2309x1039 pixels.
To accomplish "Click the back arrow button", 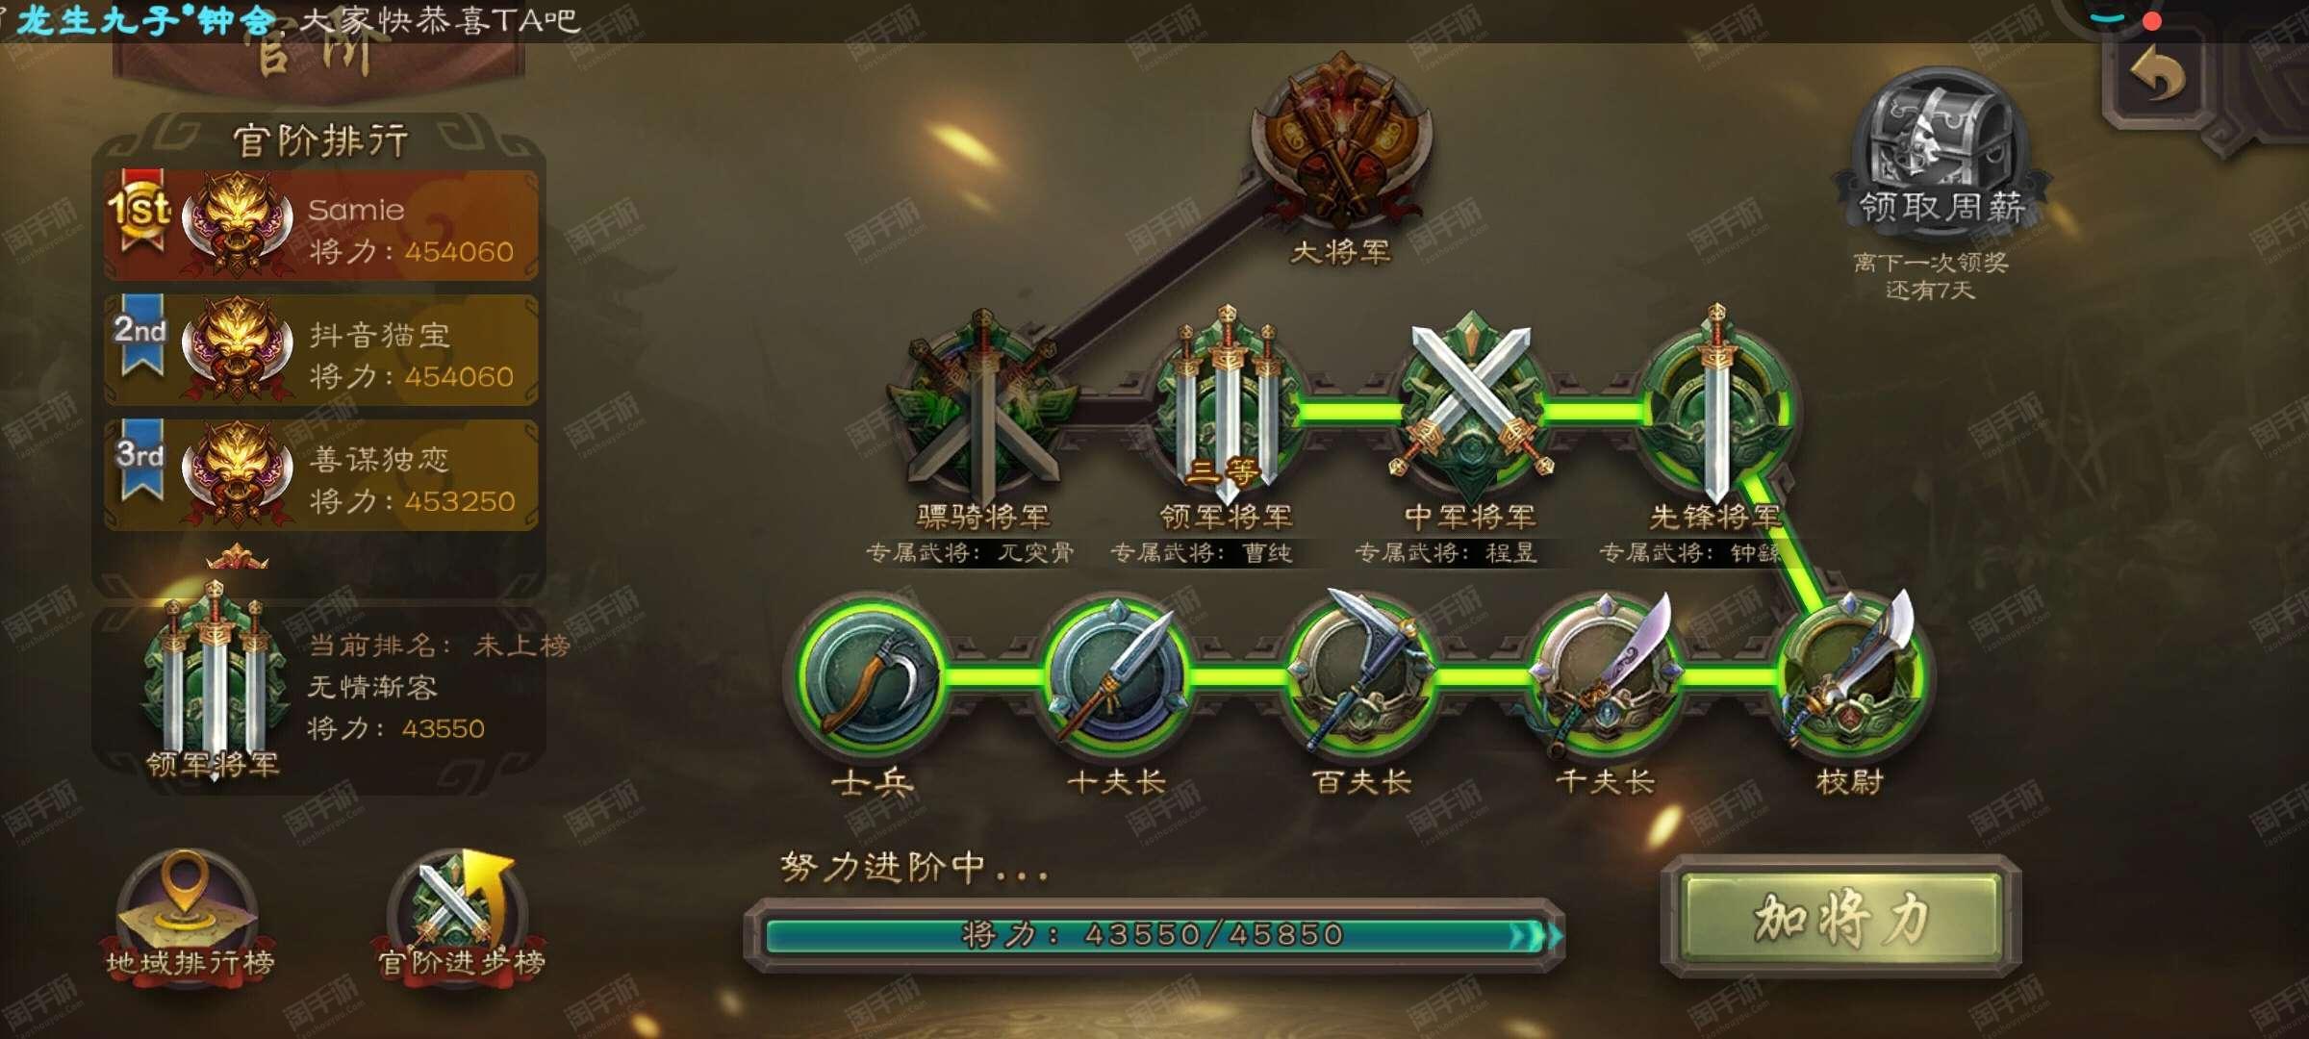I will point(2157,75).
